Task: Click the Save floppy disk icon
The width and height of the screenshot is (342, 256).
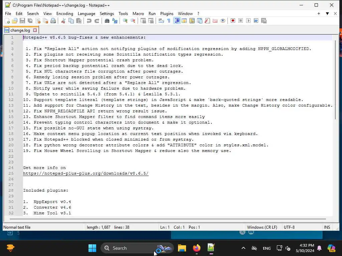Action: 22,21
